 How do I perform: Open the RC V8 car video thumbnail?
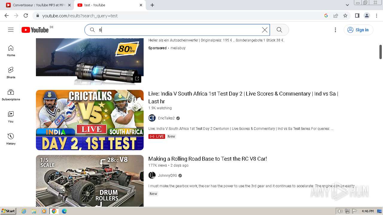(90, 181)
